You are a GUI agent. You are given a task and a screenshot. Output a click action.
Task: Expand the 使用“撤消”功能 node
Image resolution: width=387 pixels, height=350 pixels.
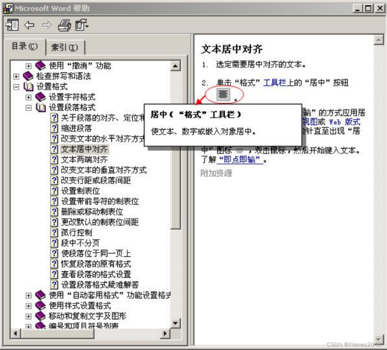point(28,66)
